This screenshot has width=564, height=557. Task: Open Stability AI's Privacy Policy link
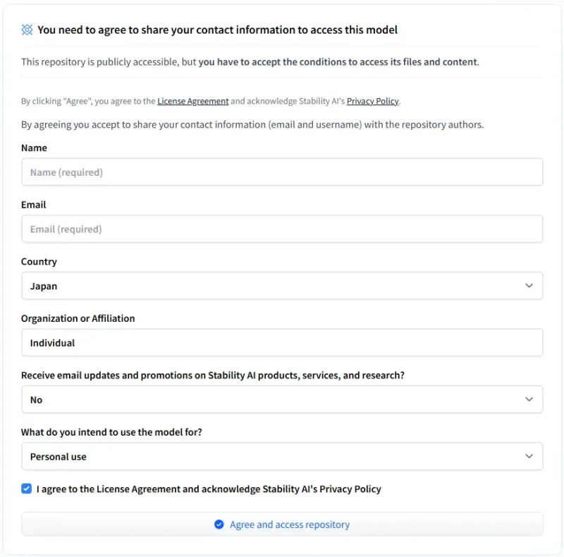click(x=373, y=101)
